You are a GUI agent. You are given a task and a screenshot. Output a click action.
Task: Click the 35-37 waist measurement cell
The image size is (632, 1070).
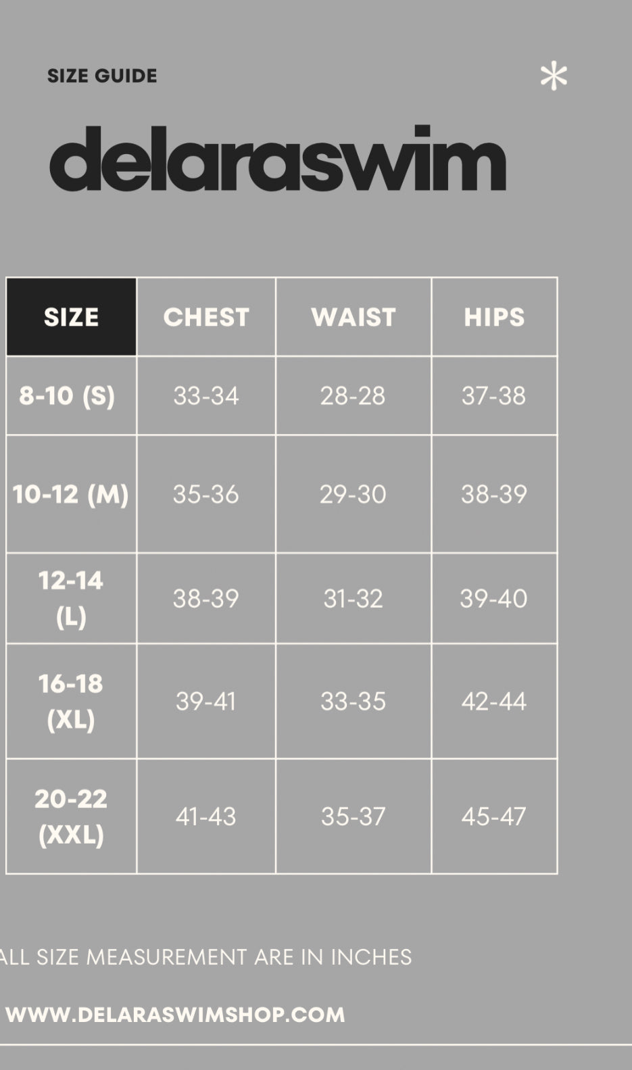(353, 816)
